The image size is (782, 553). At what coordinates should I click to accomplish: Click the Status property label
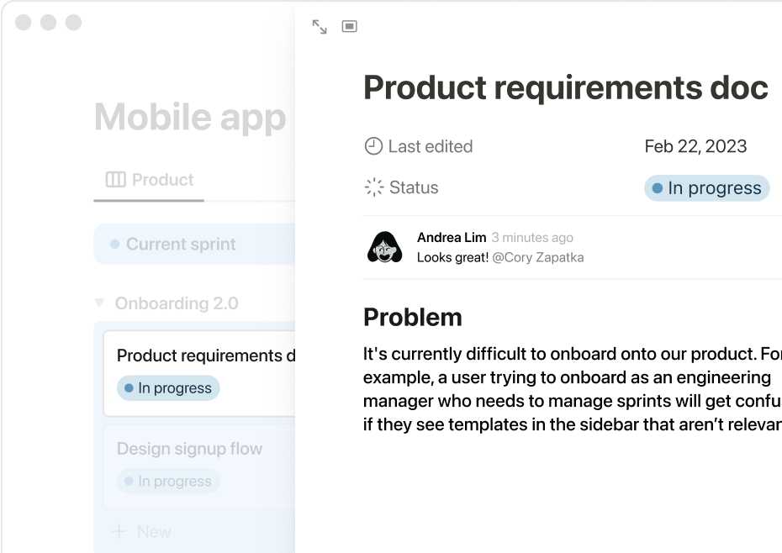[x=413, y=187]
